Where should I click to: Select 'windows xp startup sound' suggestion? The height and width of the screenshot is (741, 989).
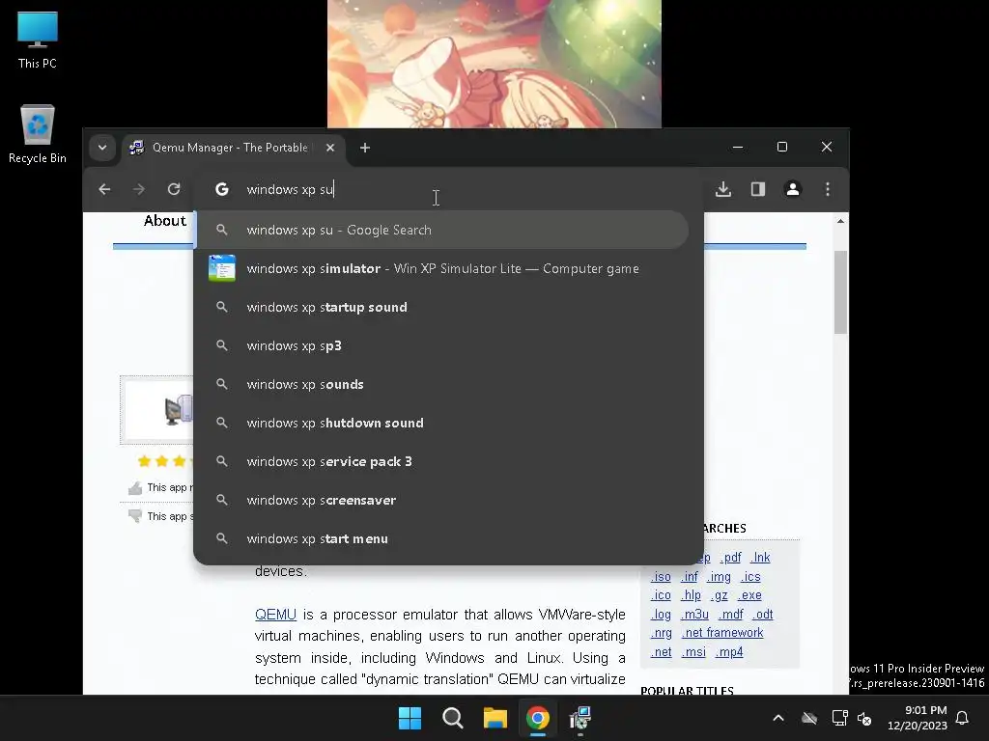(440, 307)
